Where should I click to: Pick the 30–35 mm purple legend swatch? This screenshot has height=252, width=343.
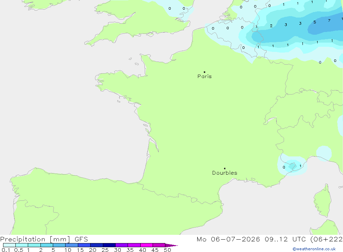pos(122,245)
